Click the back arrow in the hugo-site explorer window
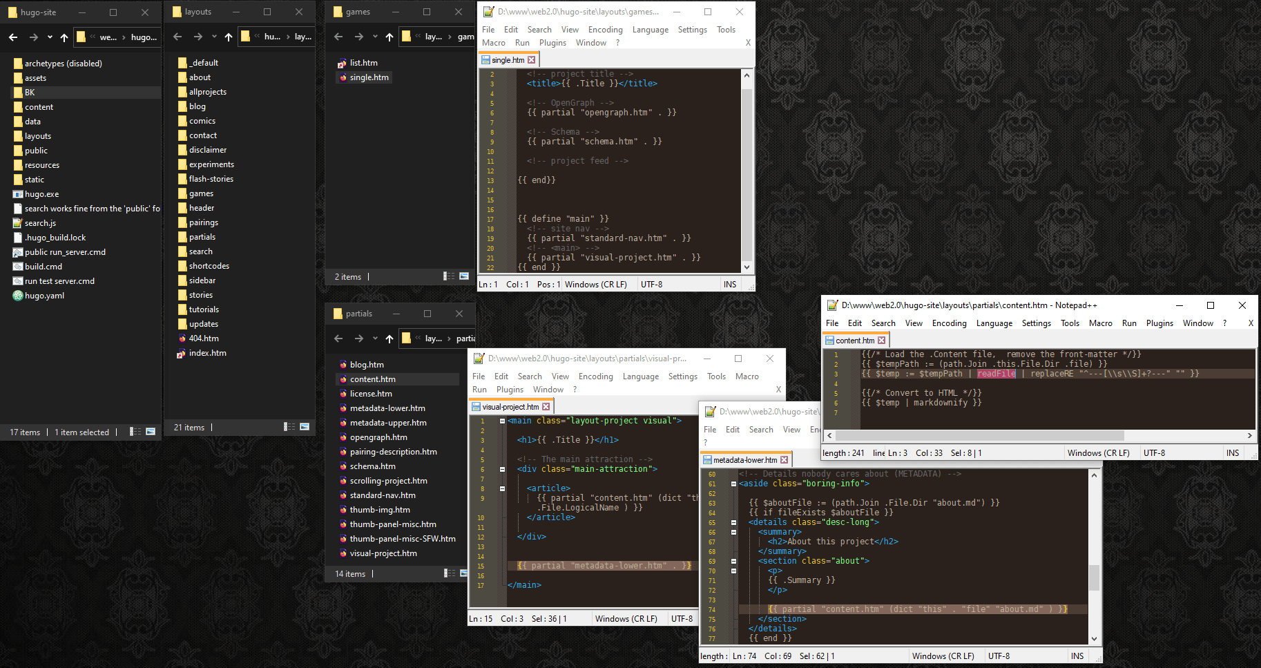The image size is (1261, 668). tap(13, 37)
